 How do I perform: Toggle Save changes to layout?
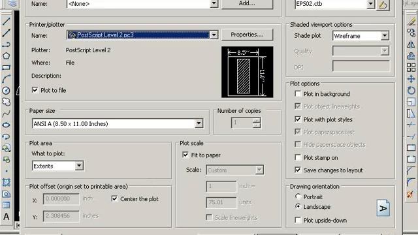point(298,170)
